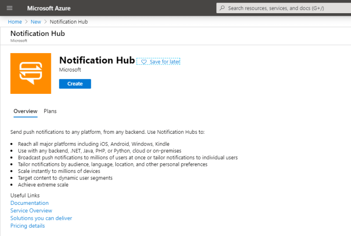Screen dimensions: 351x236
Task: Go to the New breadcrumb
Action: [36, 22]
